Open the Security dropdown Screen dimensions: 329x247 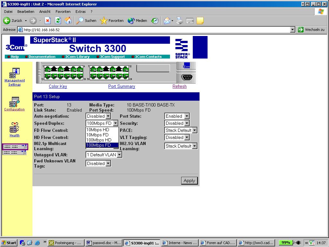coord(177,123)
